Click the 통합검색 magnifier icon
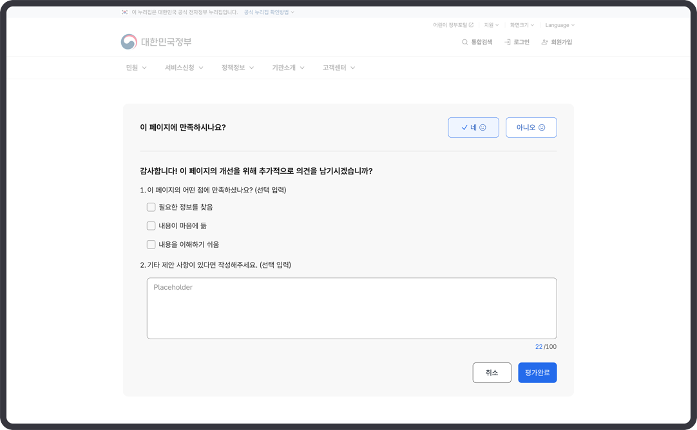The height and width of the screenshot is (430, 697). [x=464, y=42]
